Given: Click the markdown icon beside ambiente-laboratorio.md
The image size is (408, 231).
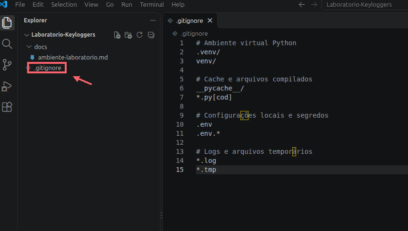Looking at the screenshot, I should [x=32, y=57].
